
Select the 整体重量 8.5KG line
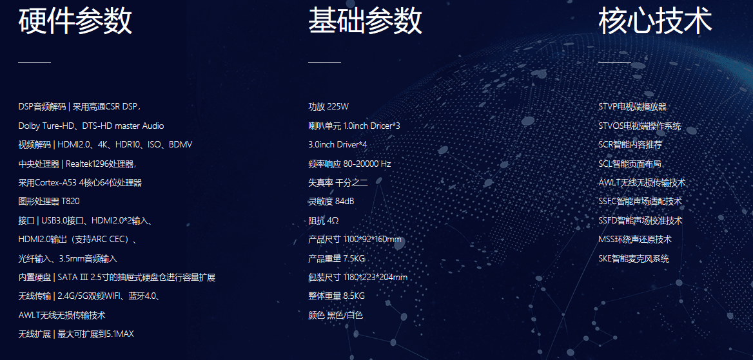[337, 296]
